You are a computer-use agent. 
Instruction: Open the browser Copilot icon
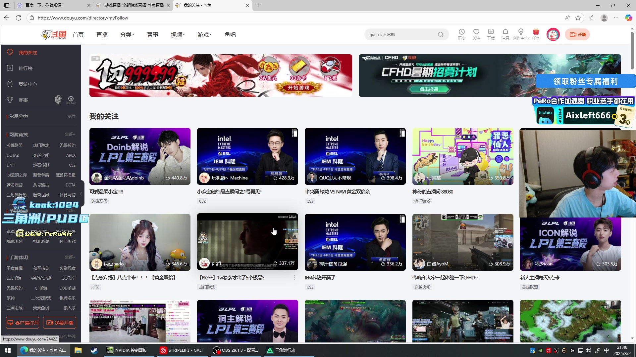(628, 18)
